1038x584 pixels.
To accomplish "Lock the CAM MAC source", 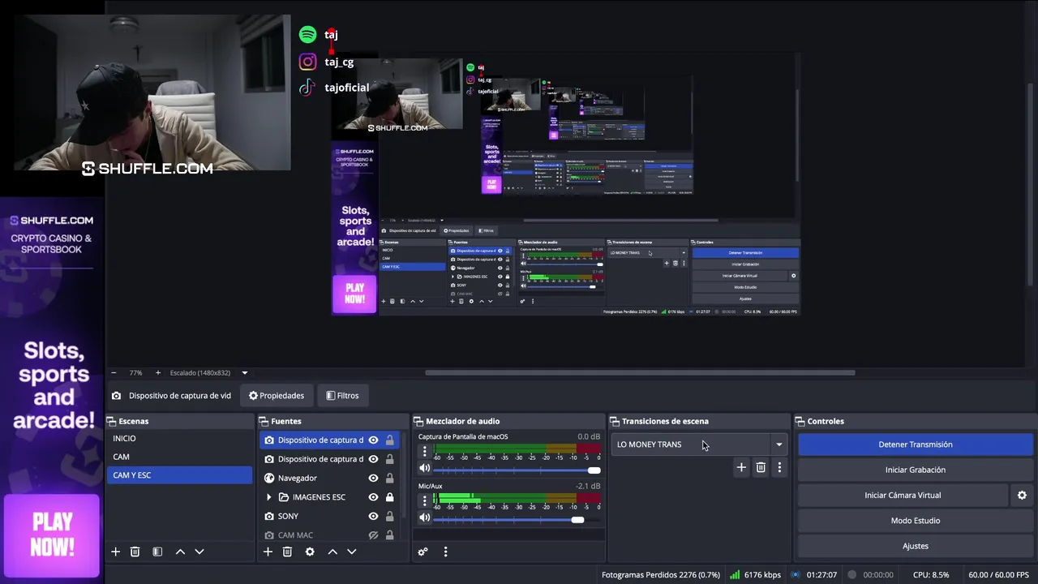I will coord(389,535).
